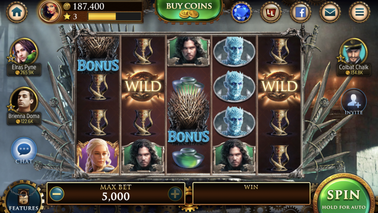Viewport: 378px width, 213px height.
Task: Open the hamburger menu icon
Action: click(360, 12)
